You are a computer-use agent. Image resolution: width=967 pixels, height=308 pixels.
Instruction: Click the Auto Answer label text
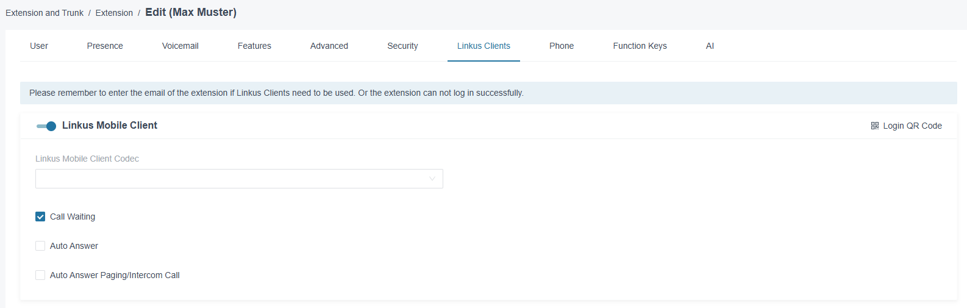[74, 246]
